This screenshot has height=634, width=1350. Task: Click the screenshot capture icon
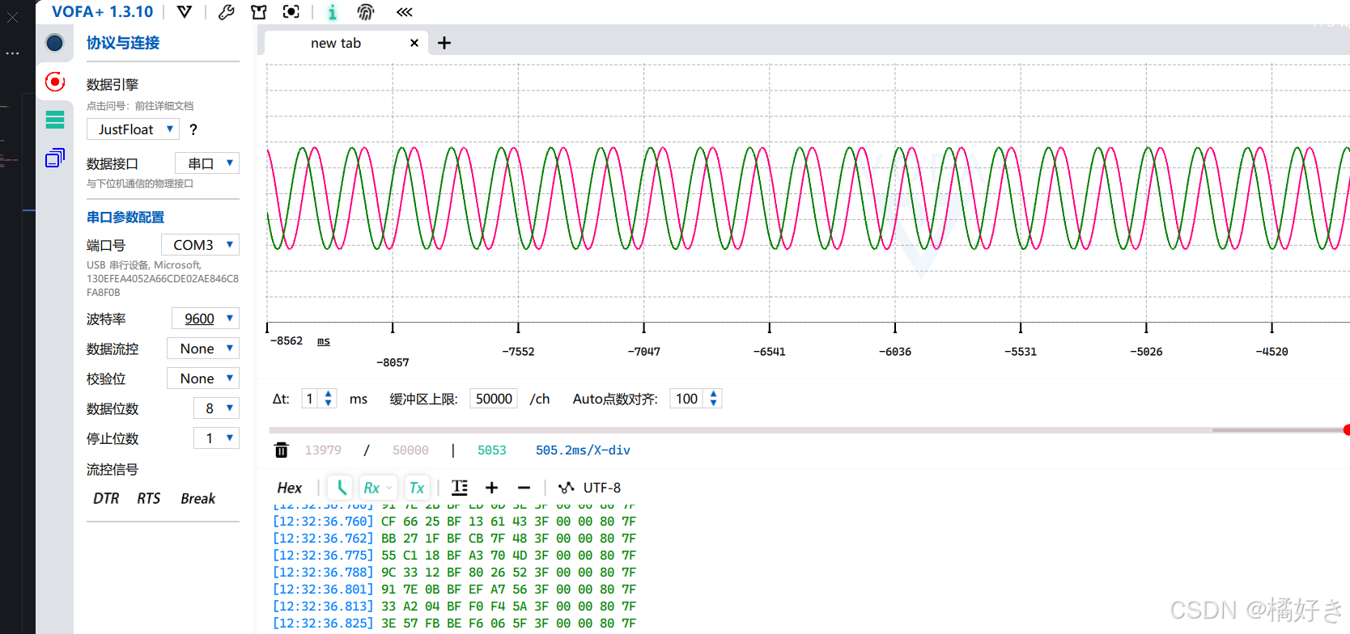pyautogui.click(x=291, y=11)
